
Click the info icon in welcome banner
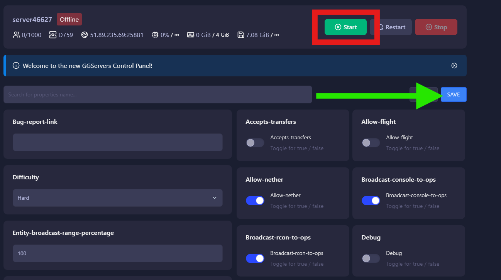click(16, 65)
